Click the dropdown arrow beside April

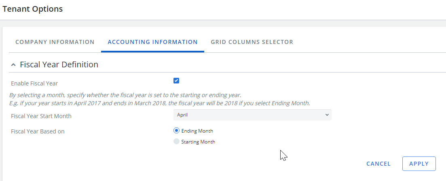pyautogui.click(x=327, y=115)
